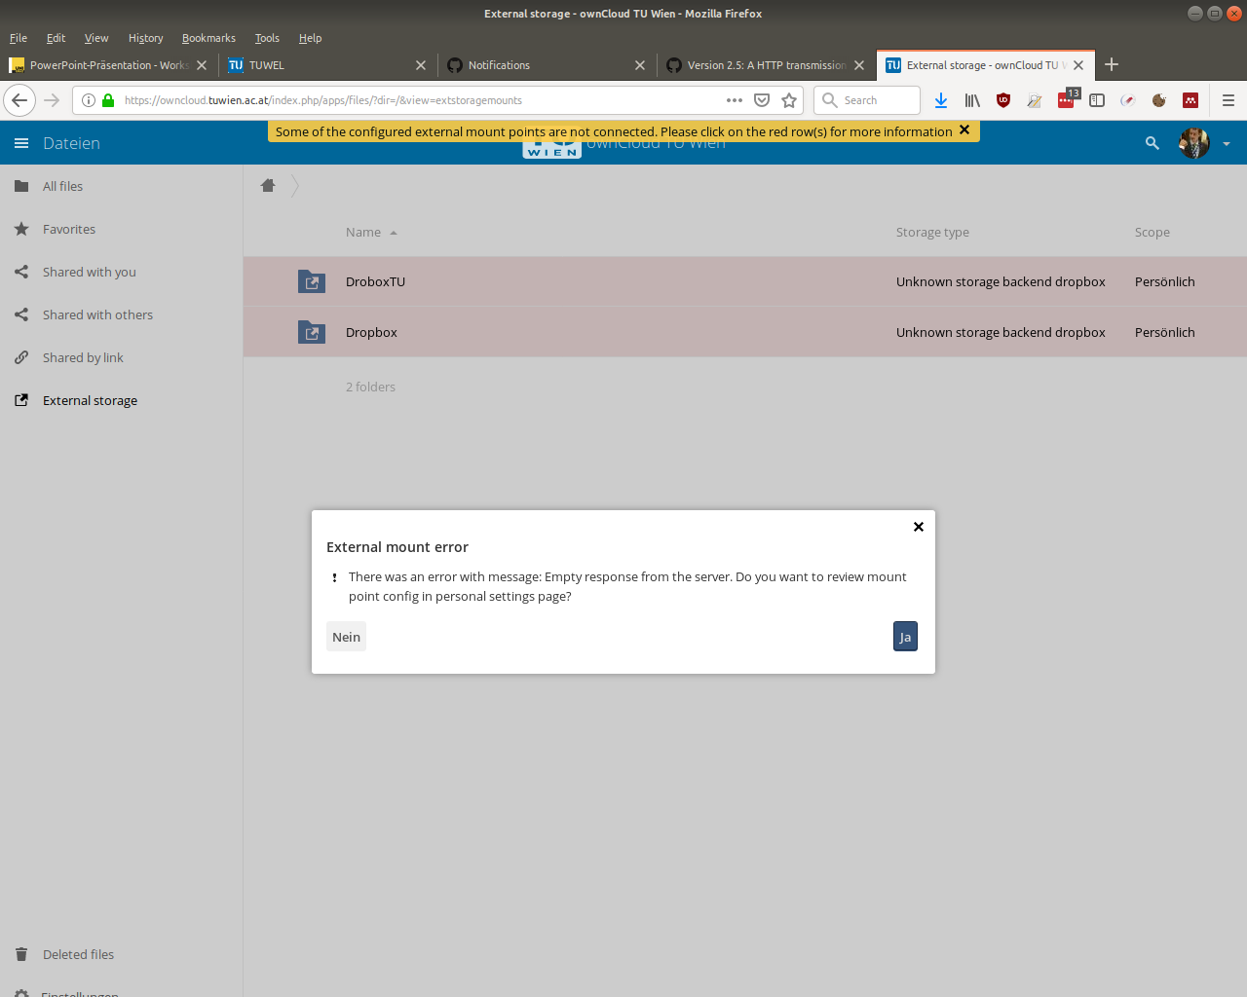Switch to the TUWEL tab

coord(326,65)
